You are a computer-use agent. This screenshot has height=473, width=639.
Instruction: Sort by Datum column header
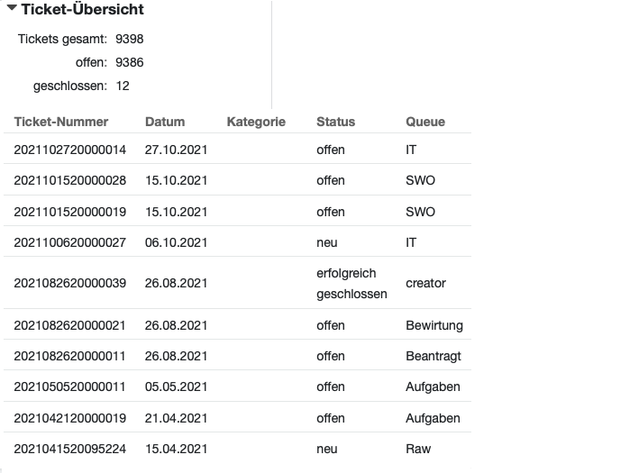tap(165, 122)
